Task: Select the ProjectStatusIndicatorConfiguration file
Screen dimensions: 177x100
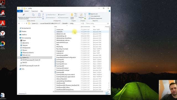Action: point(66,57)
